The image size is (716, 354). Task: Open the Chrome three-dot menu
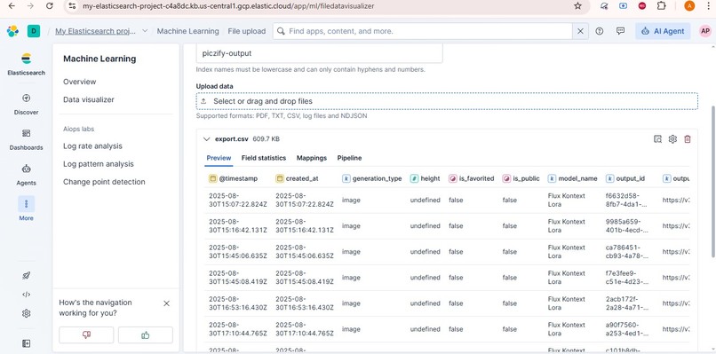708,6
